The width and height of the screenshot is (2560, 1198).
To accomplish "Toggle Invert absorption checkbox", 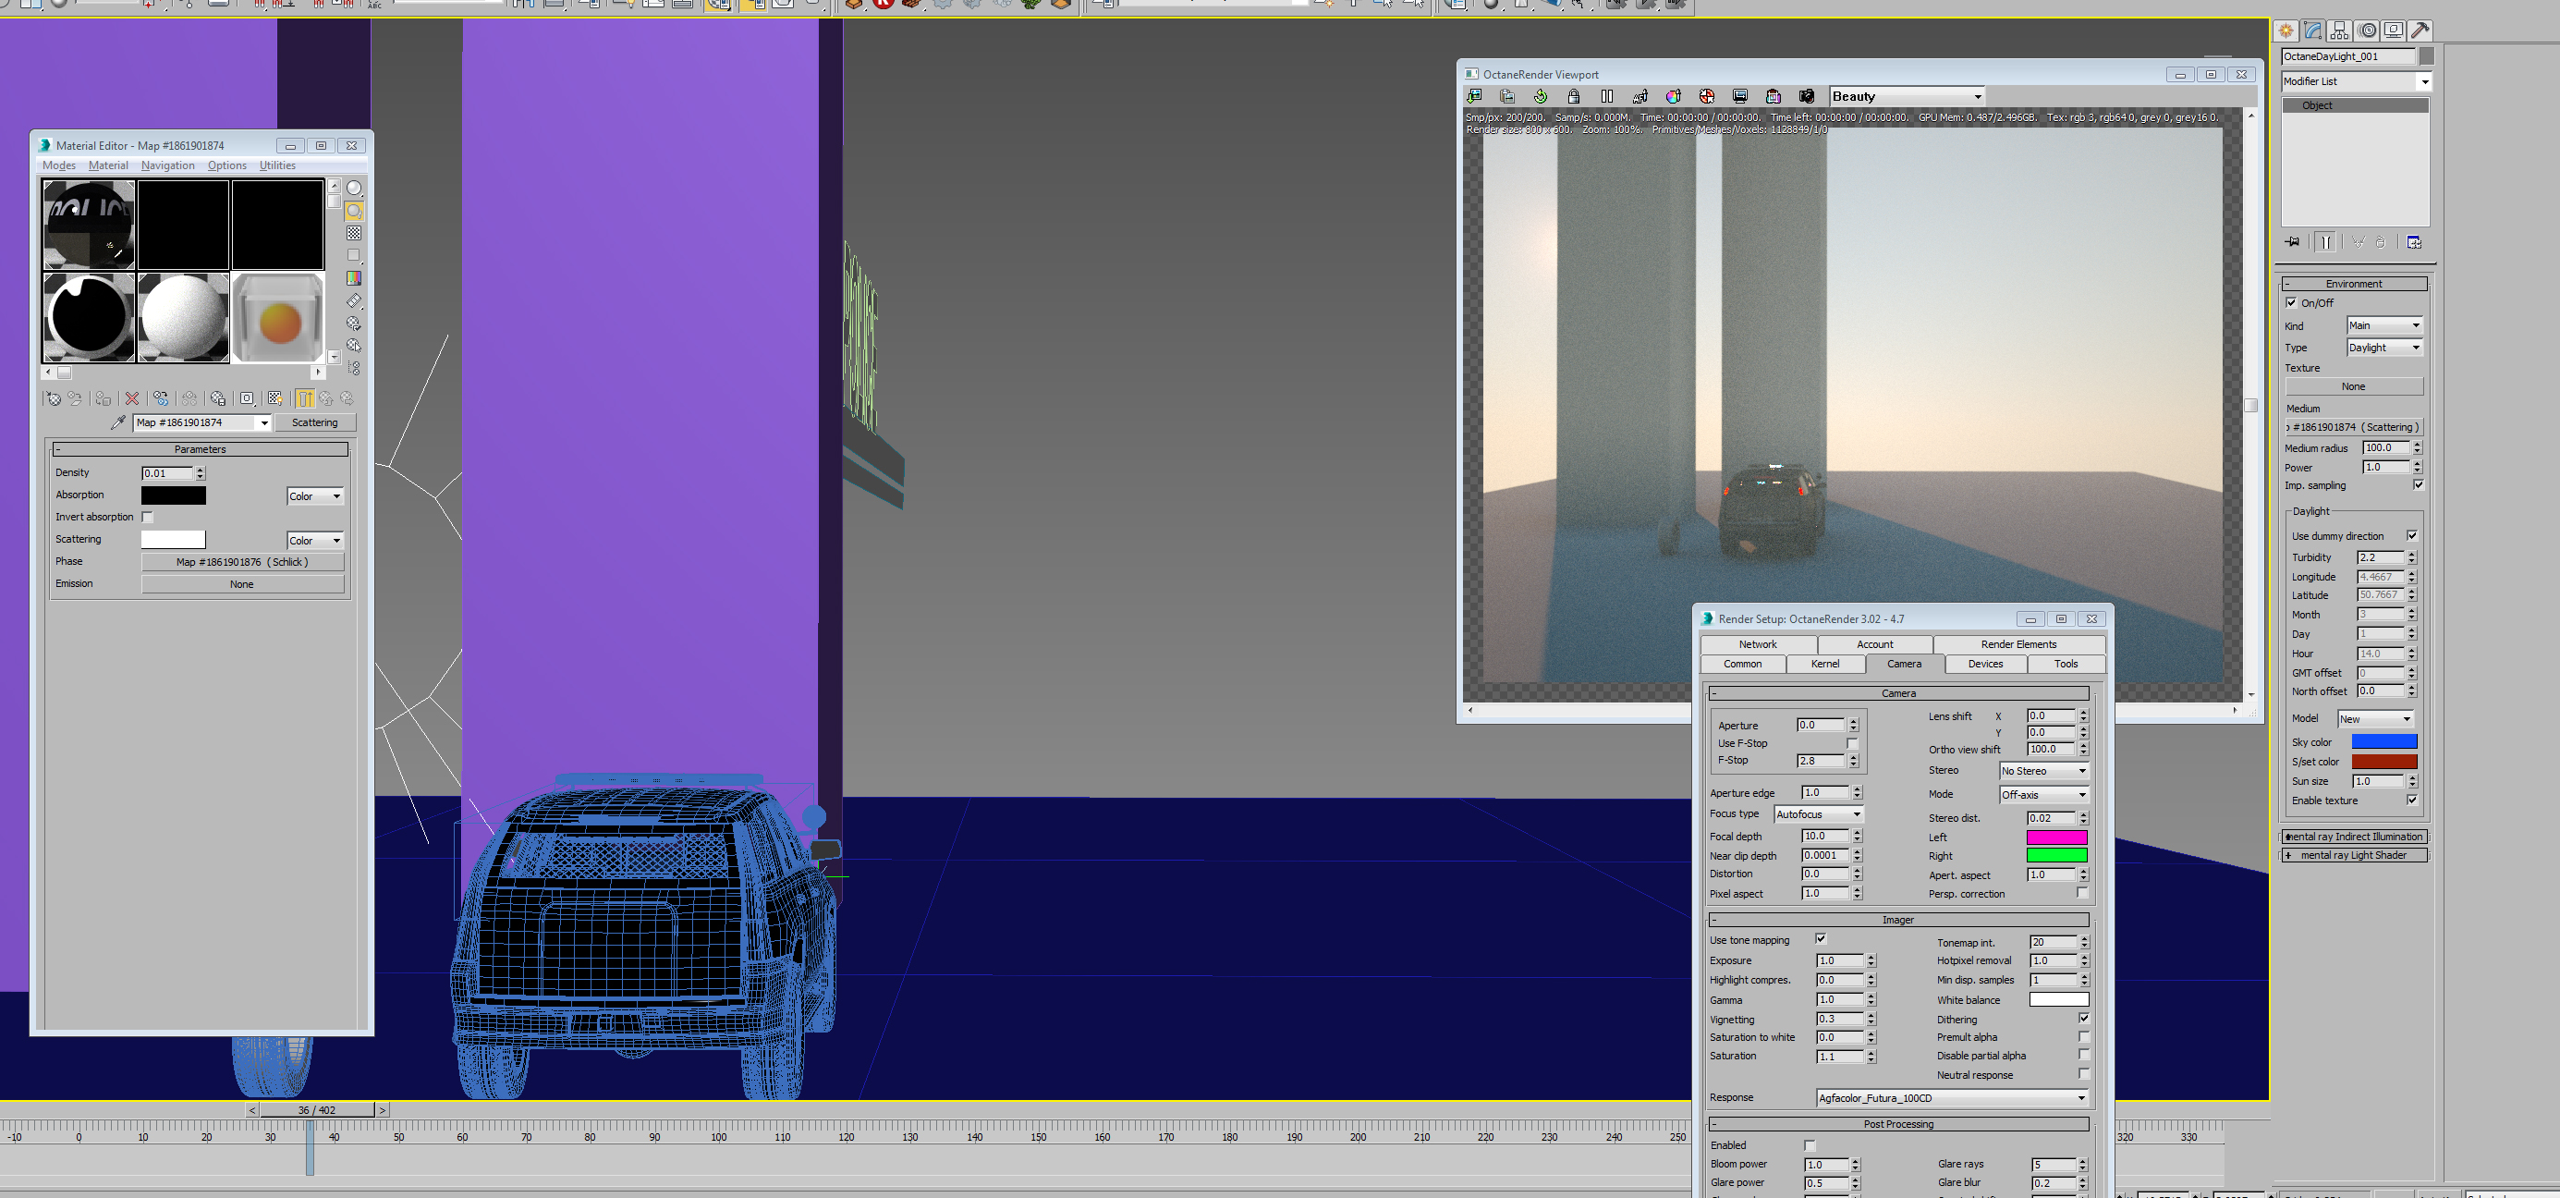I will (x=148, y=517).
